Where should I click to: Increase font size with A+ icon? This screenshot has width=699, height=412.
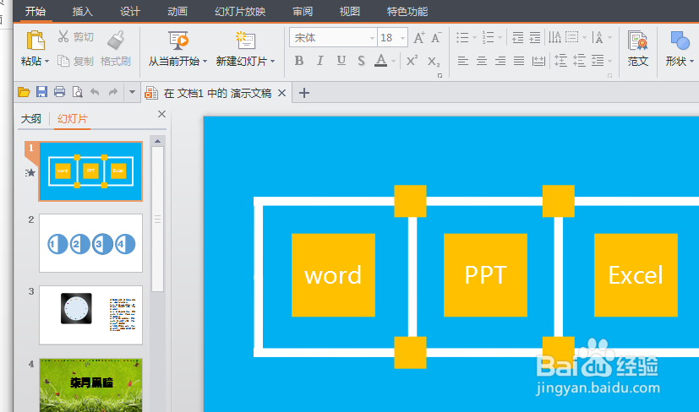tap(418, 37)
